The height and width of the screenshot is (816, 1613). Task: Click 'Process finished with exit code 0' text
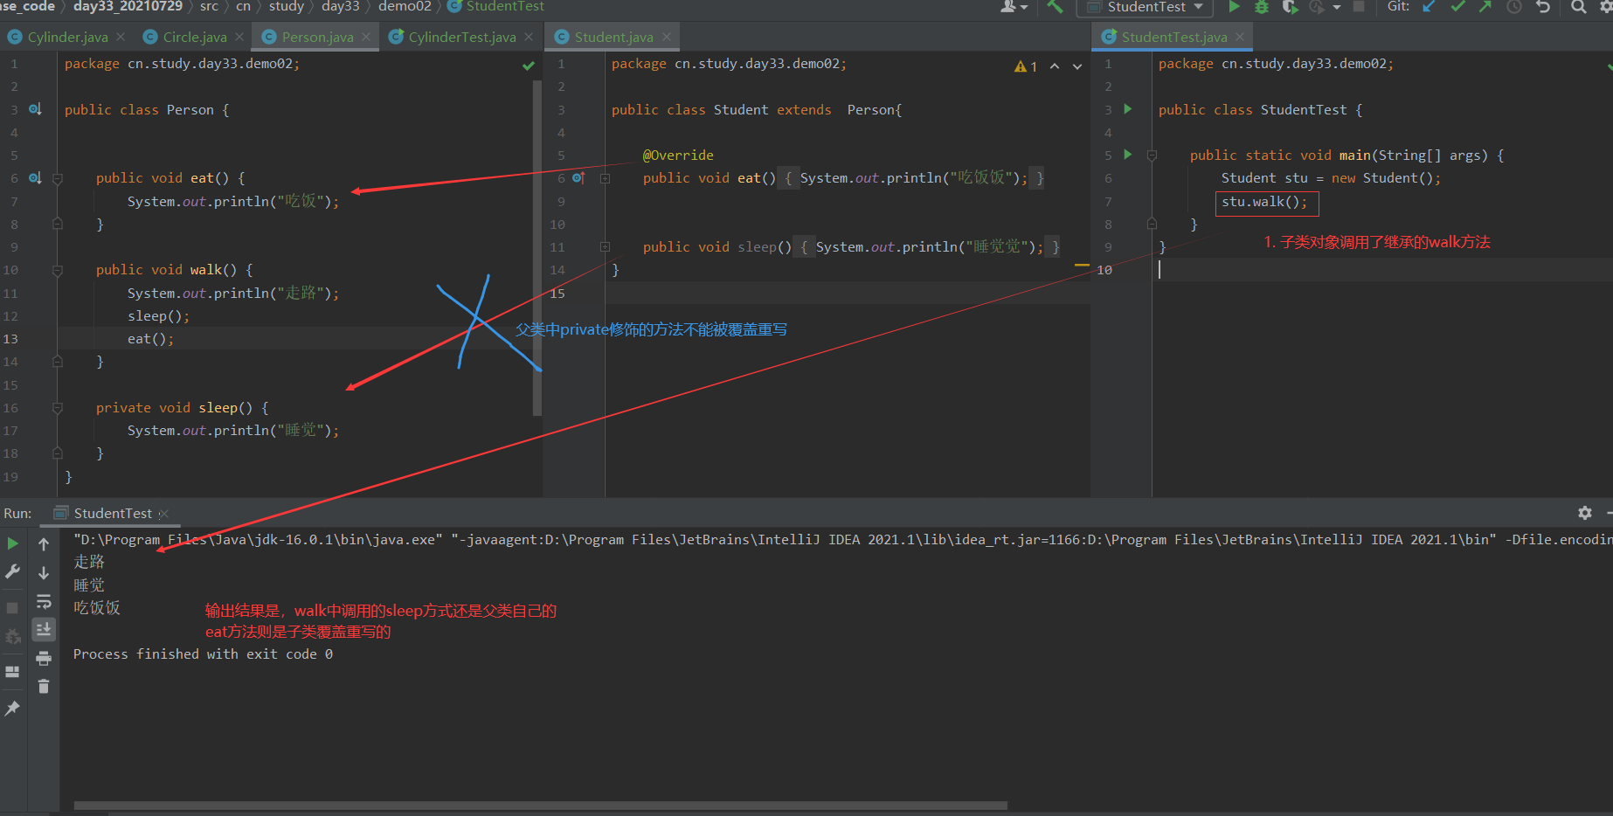203,654
